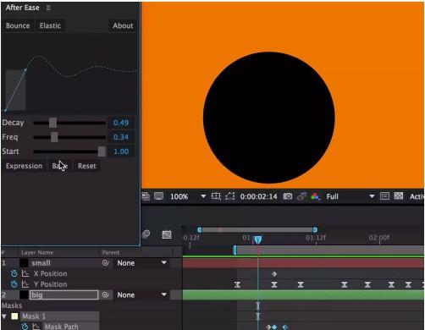Open the graph editor icon in timeline
The height and width of the screenshot is (330, 425).
[167, 234]
